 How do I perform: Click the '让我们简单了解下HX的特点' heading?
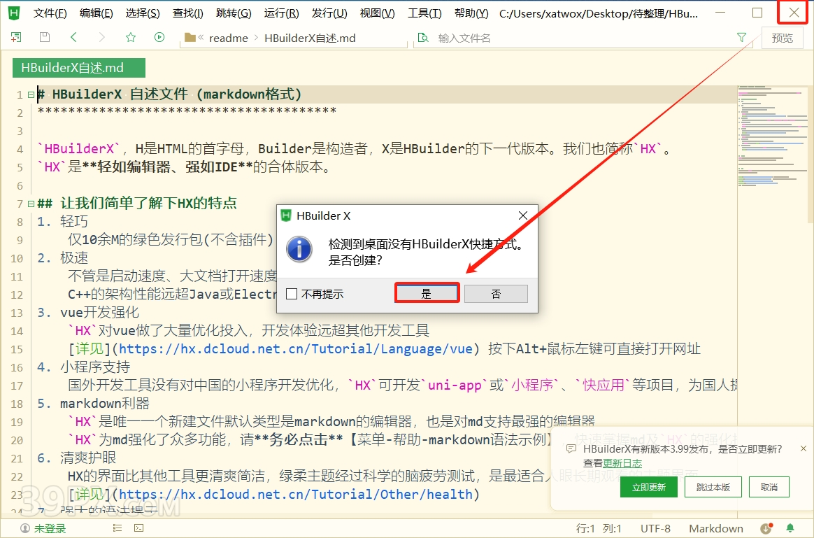click(148, 203)
